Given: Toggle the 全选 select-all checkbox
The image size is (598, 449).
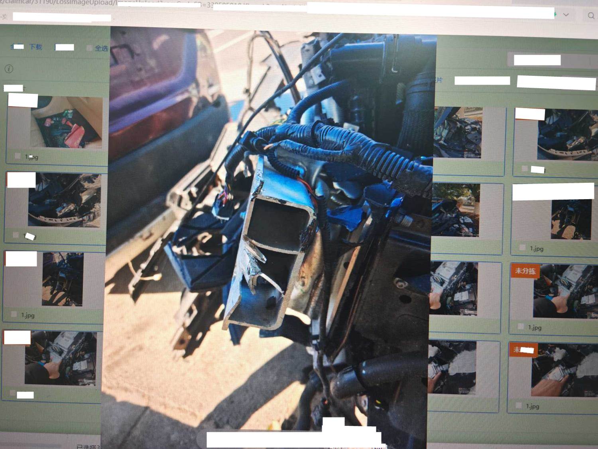Looking at the screenshot, I should (89, 48).
